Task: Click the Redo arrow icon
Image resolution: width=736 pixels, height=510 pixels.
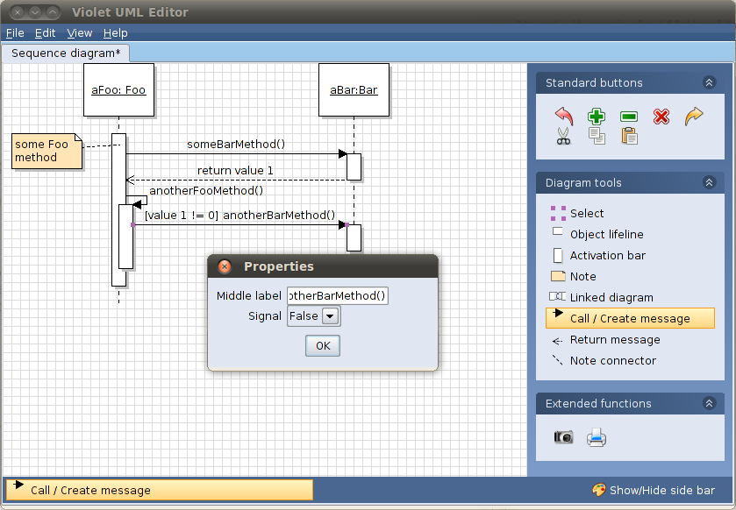Action: (693, 116)
